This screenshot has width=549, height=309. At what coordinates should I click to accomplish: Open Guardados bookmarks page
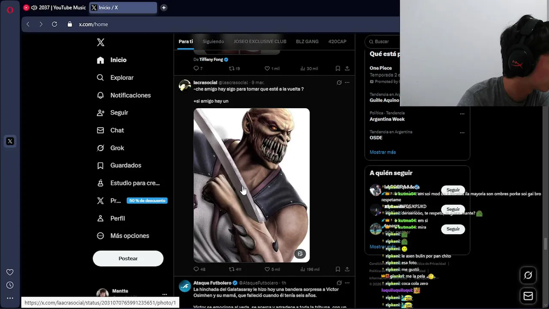point(119,165)
